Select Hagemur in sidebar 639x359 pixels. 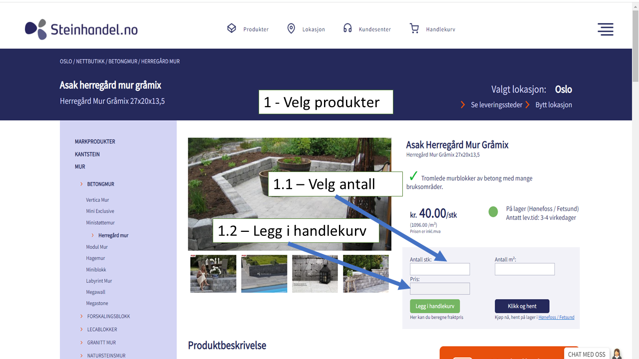(x=95, y=258)
